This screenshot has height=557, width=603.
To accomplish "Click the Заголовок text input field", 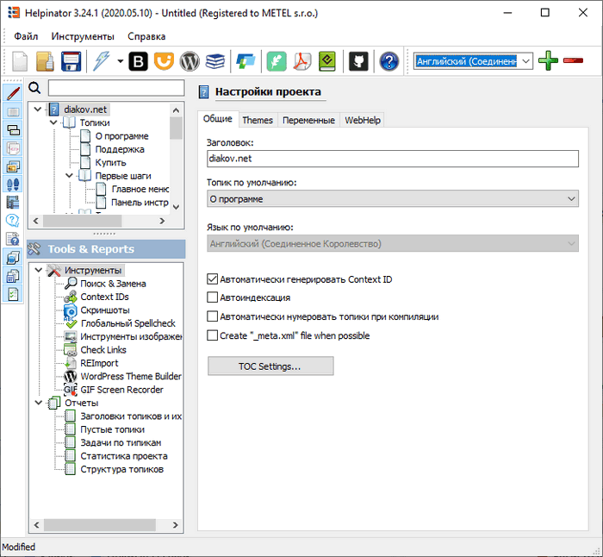I will pyautogui.click(x=393, y=159).
